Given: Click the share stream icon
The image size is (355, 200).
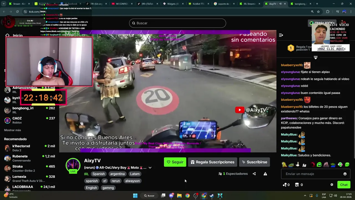Looking at the screenshot, I should tap(254, 174).
